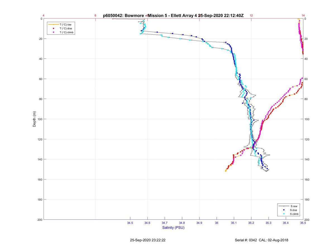Click the 180 tick on the right depth axis
The width and height of the screenshot is (335, 247).
click(x=307, y=200)
